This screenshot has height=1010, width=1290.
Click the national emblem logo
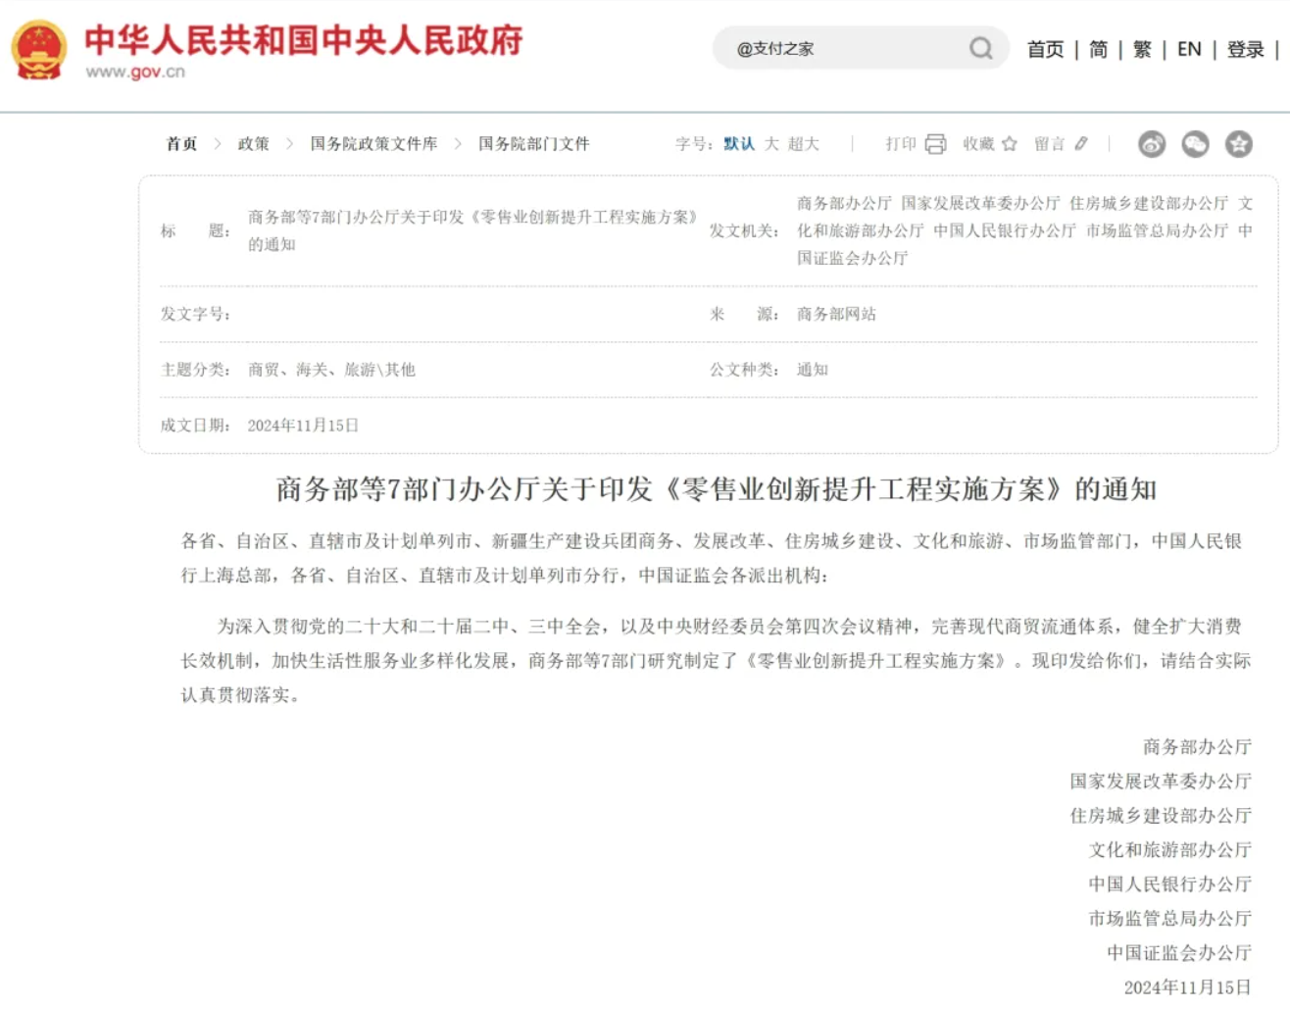click(39, 49)
